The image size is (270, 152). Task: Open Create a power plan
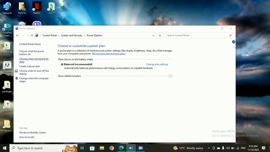click(x=30, y=66)
